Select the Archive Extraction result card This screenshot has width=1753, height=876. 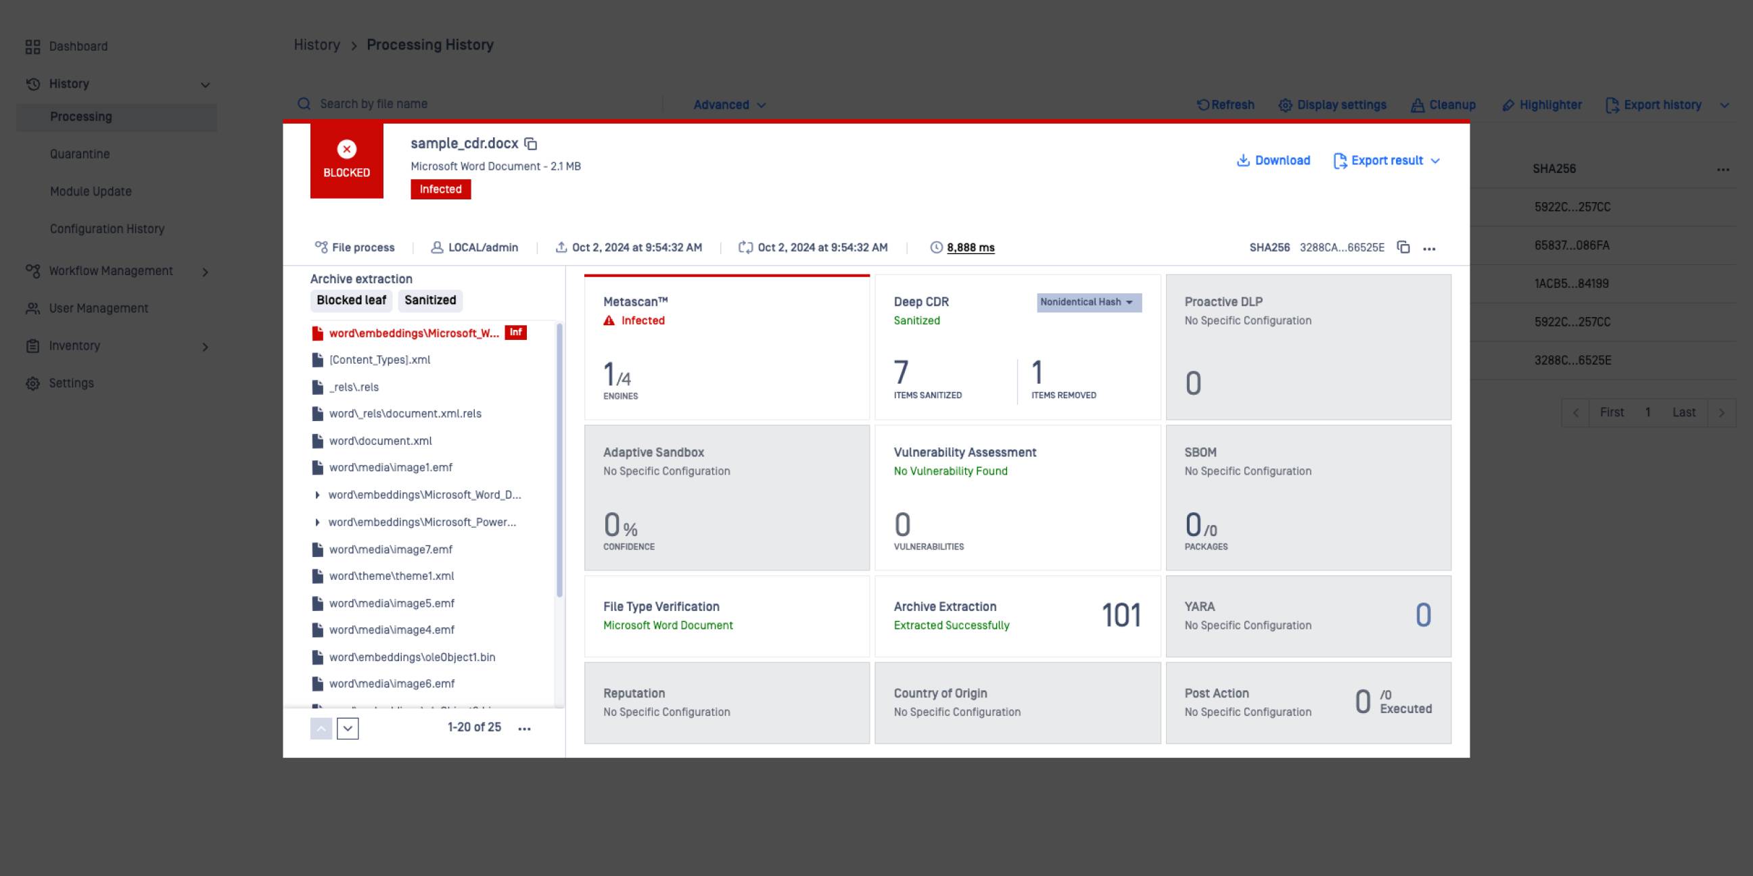click(x=1016, y=616)
